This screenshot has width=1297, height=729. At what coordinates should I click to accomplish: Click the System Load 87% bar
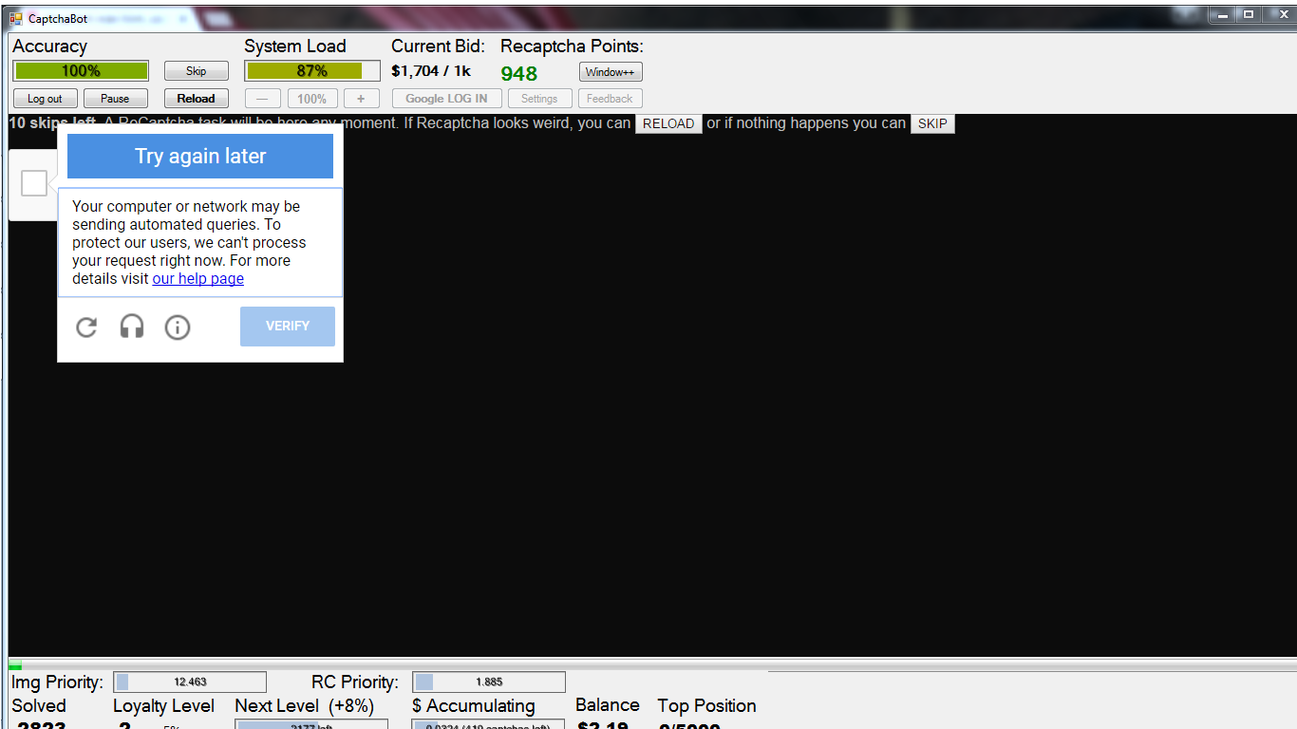tap(312, 71)
